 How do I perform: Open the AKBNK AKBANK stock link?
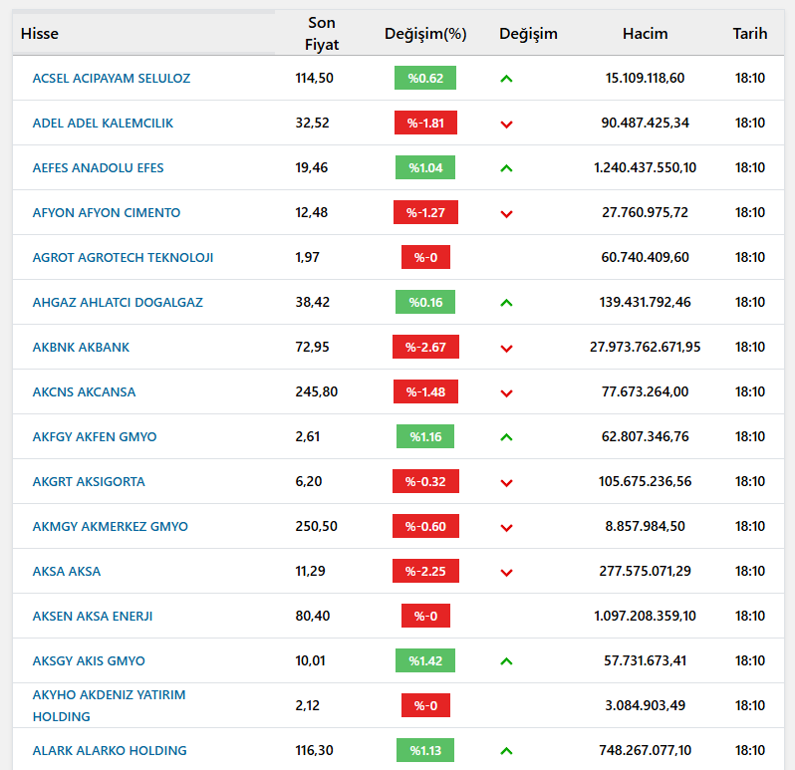[81, 348]
